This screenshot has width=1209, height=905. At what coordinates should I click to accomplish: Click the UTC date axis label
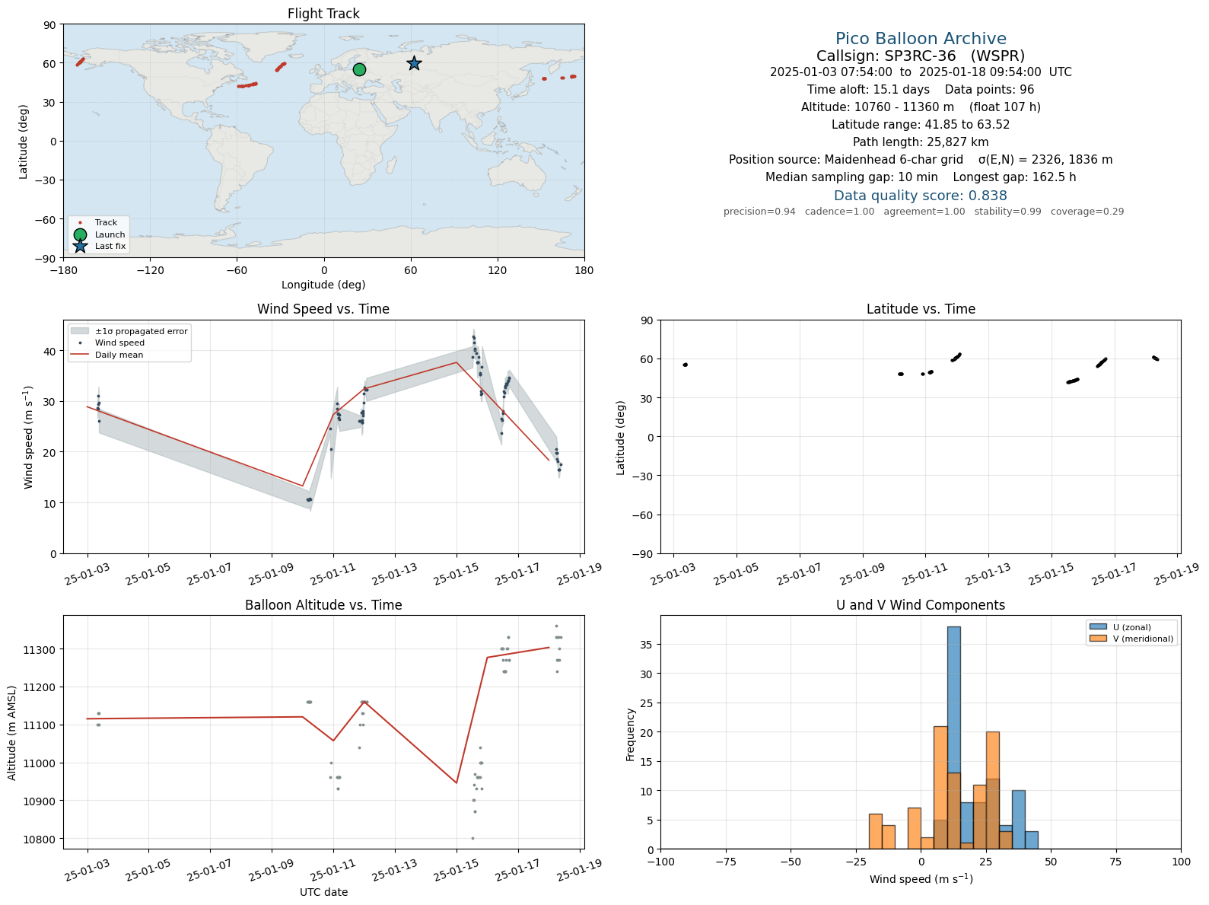pos(323,892)
